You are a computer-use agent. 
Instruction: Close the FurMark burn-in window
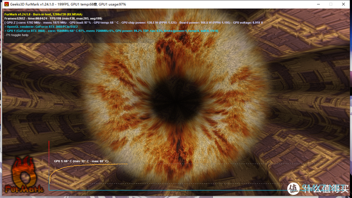[x=343, y=4]
